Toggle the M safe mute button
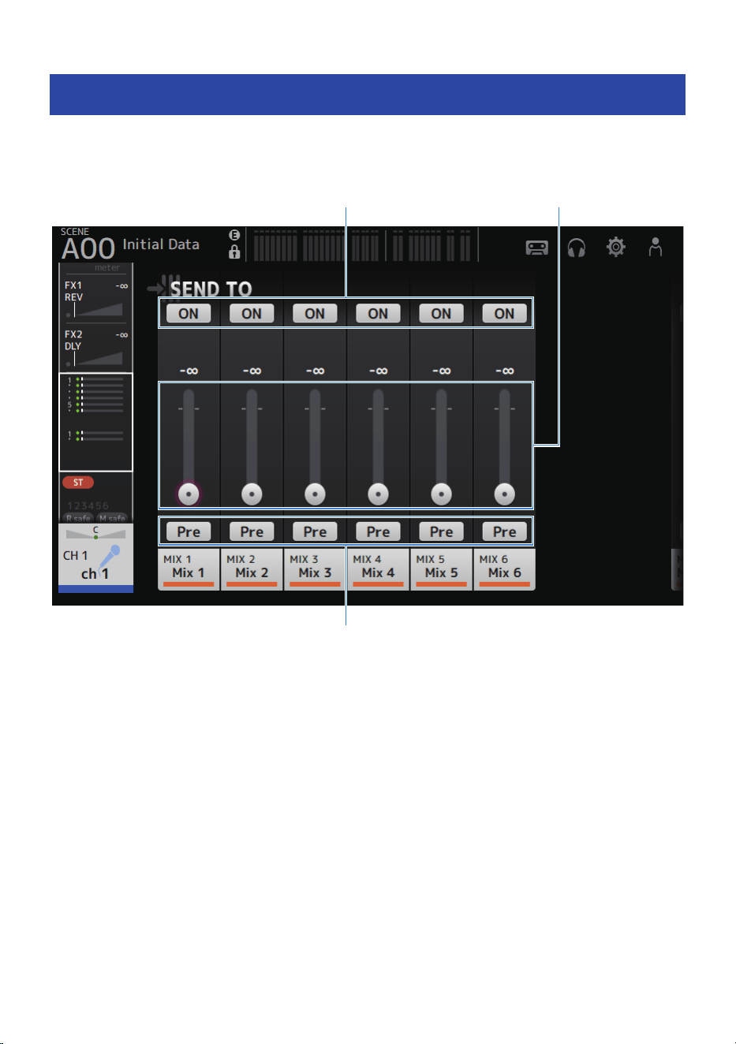 [112, 518]
